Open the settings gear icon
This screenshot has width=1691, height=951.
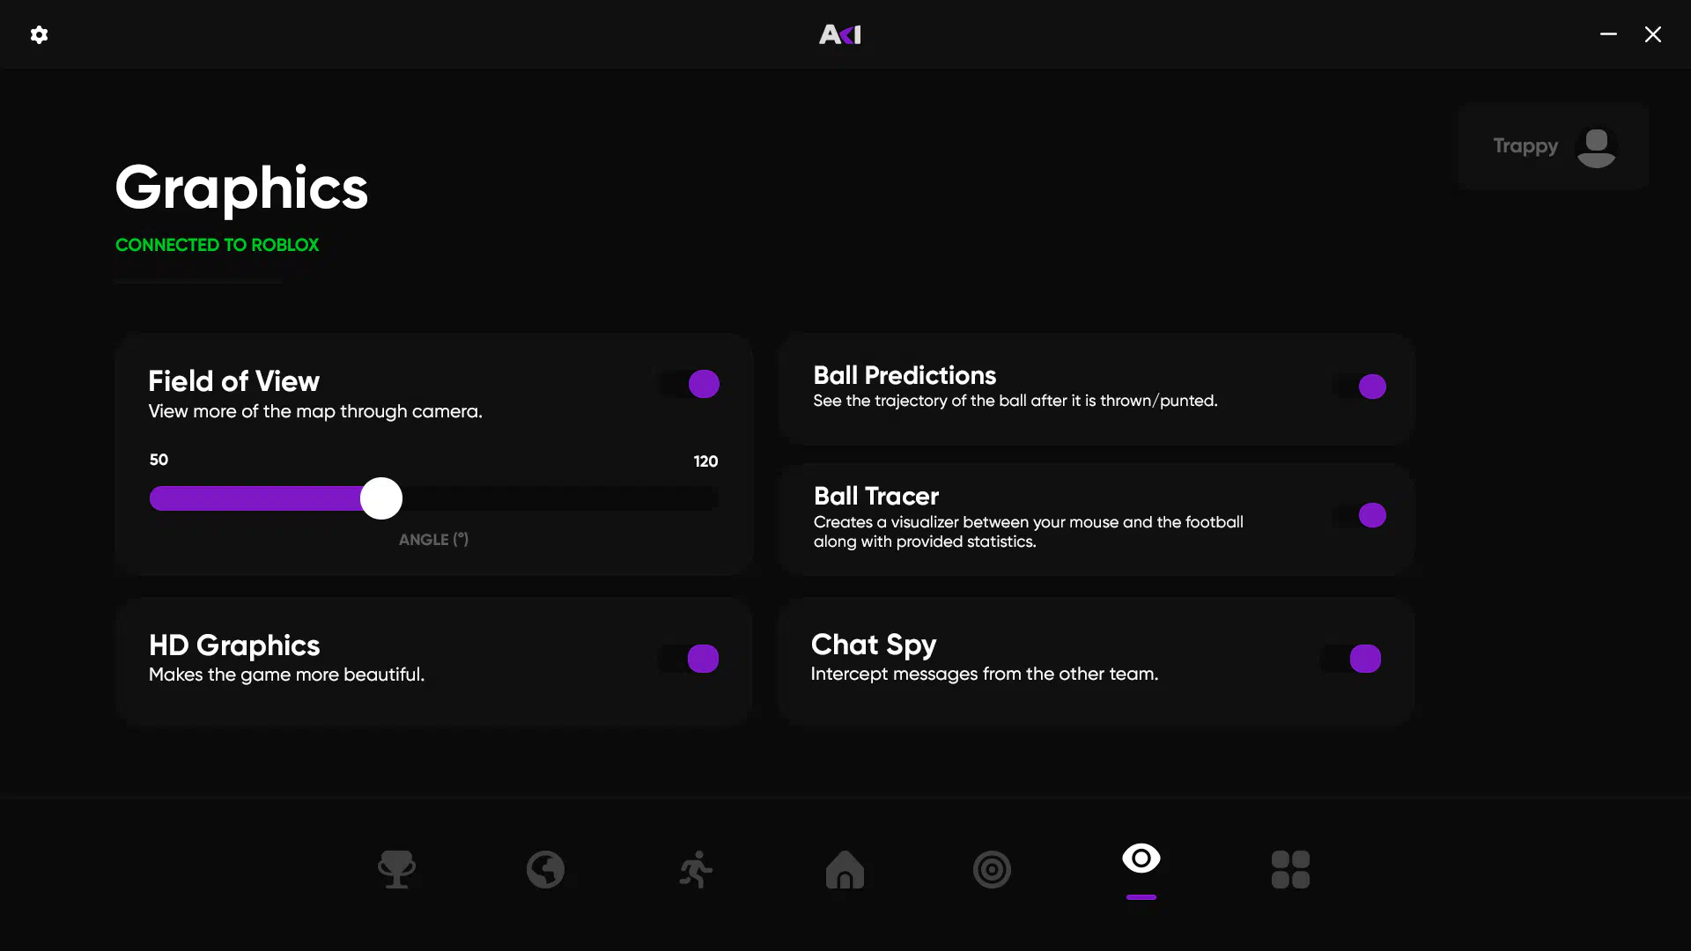[x=39, y=34]
